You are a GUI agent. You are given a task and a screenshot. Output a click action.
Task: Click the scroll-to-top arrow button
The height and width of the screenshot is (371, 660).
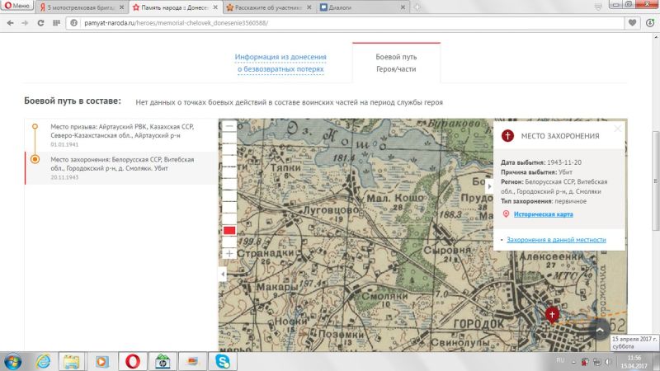coord(601,330)
